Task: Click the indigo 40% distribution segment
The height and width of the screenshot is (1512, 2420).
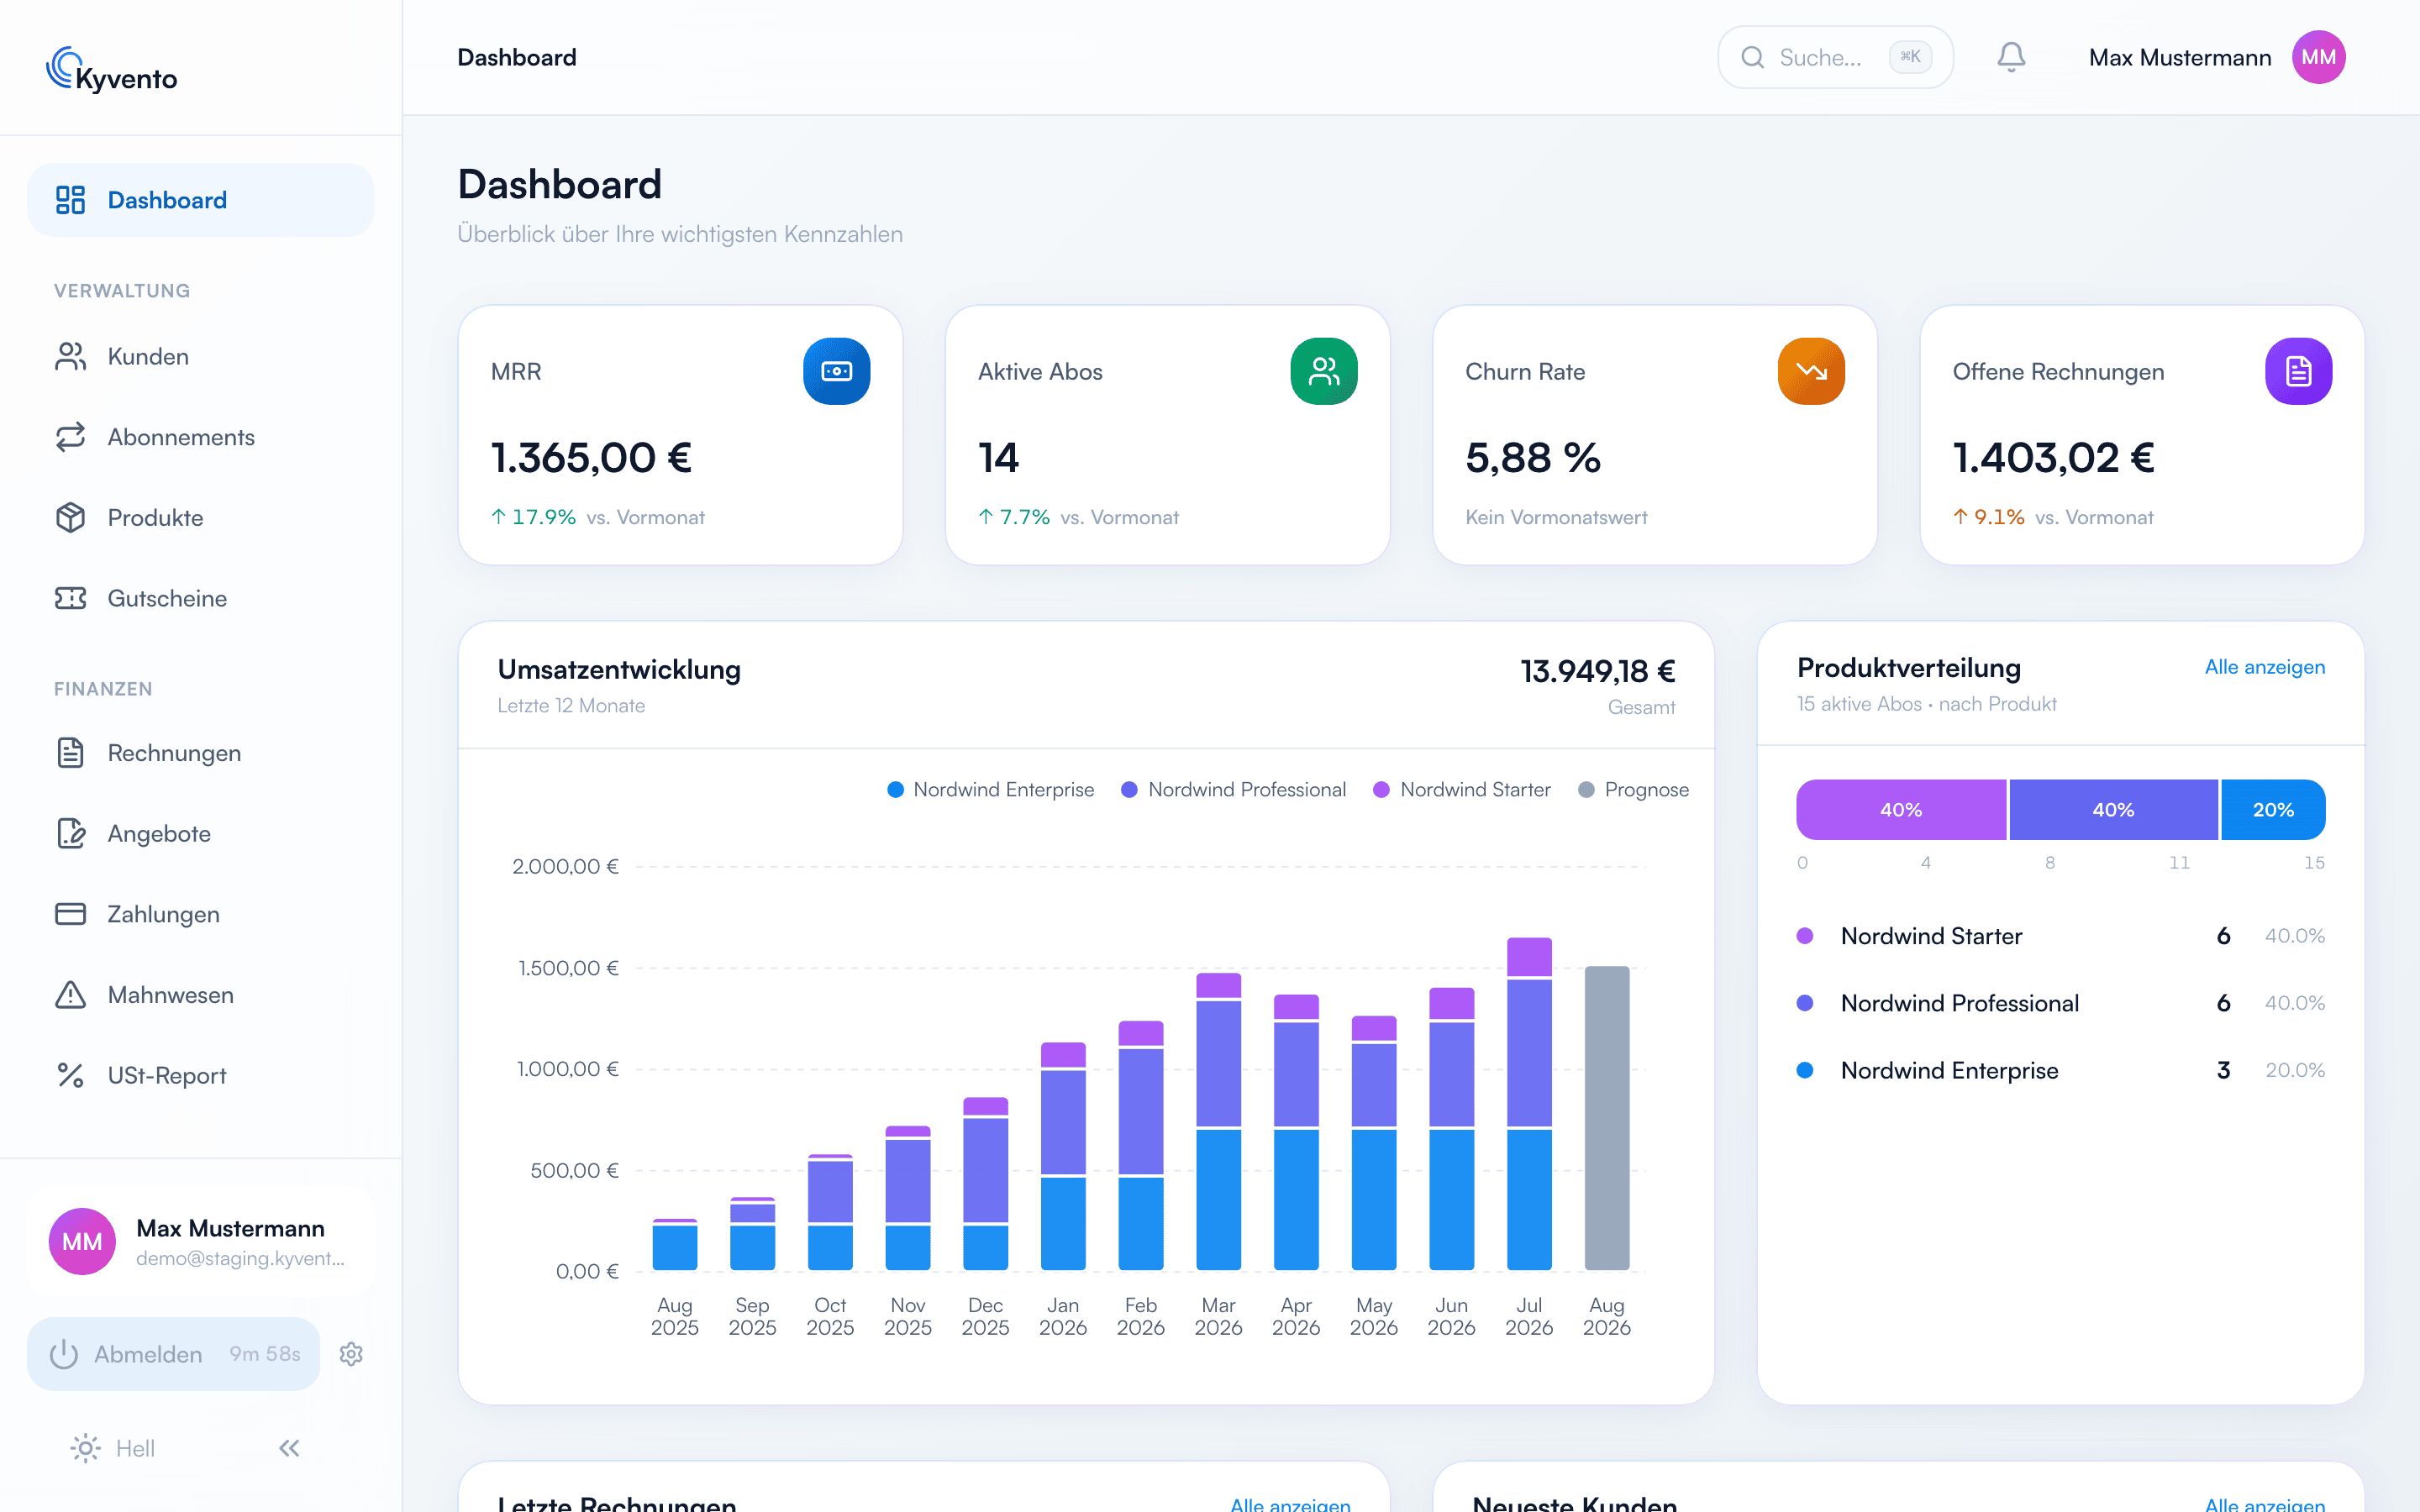Action: click(x=2113, y=810)
